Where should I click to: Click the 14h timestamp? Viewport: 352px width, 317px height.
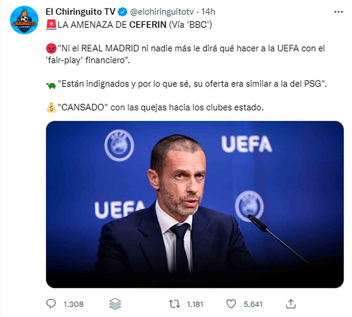coord(209,12)
